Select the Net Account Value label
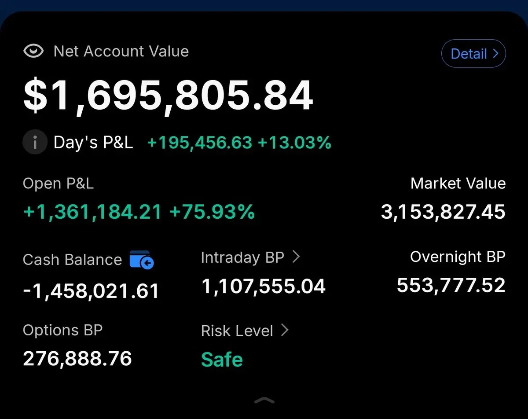This screenshot has width=528, height=419. [121, 51]
